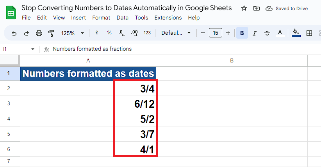Open the Help menu
The height and width of the screenshot is (167, 321).
[194, 18]
